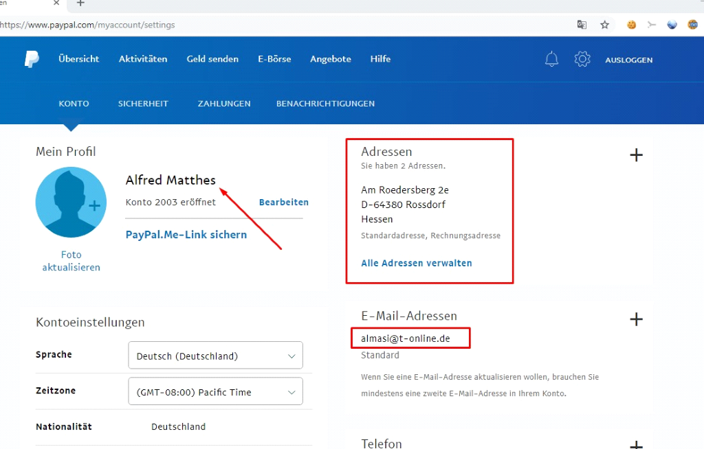Viewport: 704px width, 449px height.
Task: Open the notifications bell icon
Action: click(x=551, y=59)
